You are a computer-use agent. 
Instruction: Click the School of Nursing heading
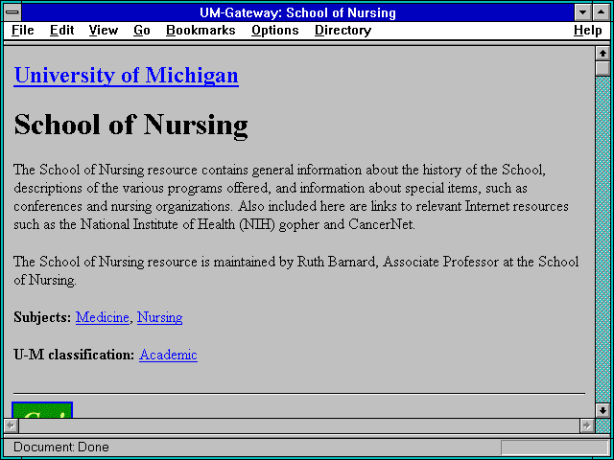[130, 125]
